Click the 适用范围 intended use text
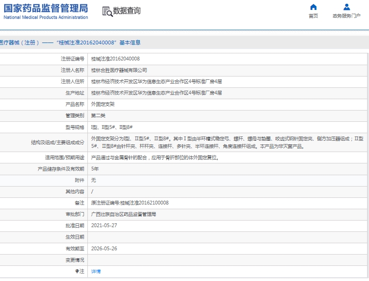This screenshot has width=369, height=281. 155,158
